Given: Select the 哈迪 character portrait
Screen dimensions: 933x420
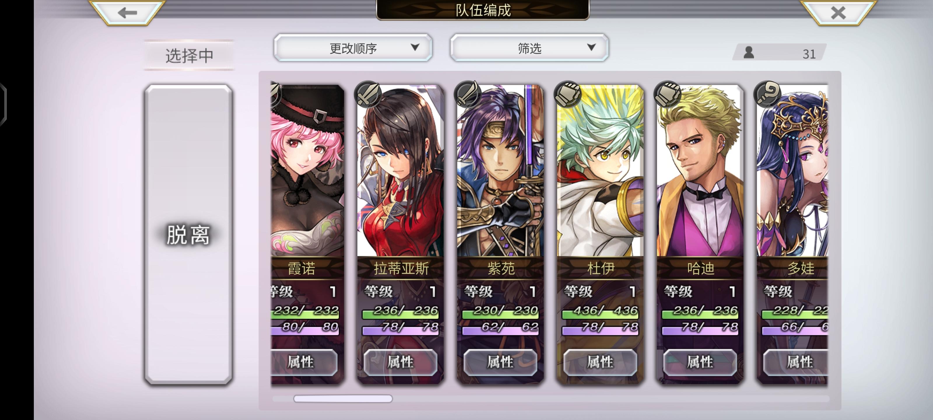Looking at the screenshot, I should tap(700, 171).
